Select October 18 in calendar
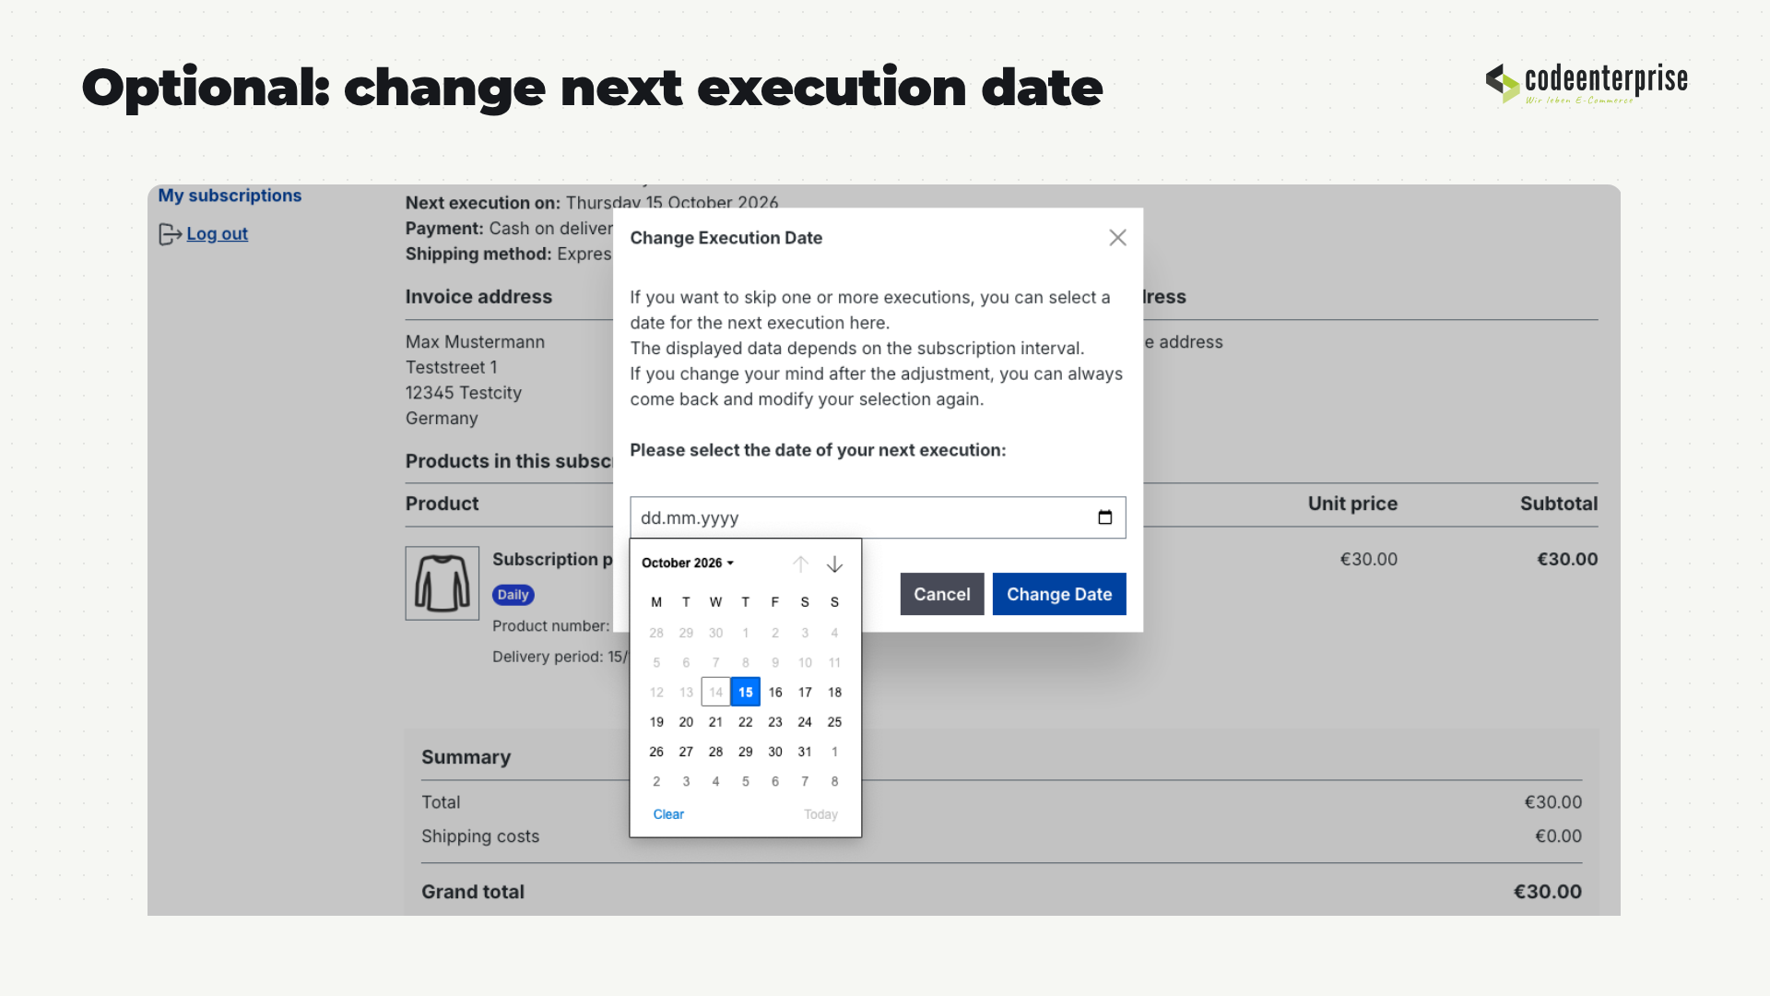This screenshot has width=1770, height=996. coord(834,692)
